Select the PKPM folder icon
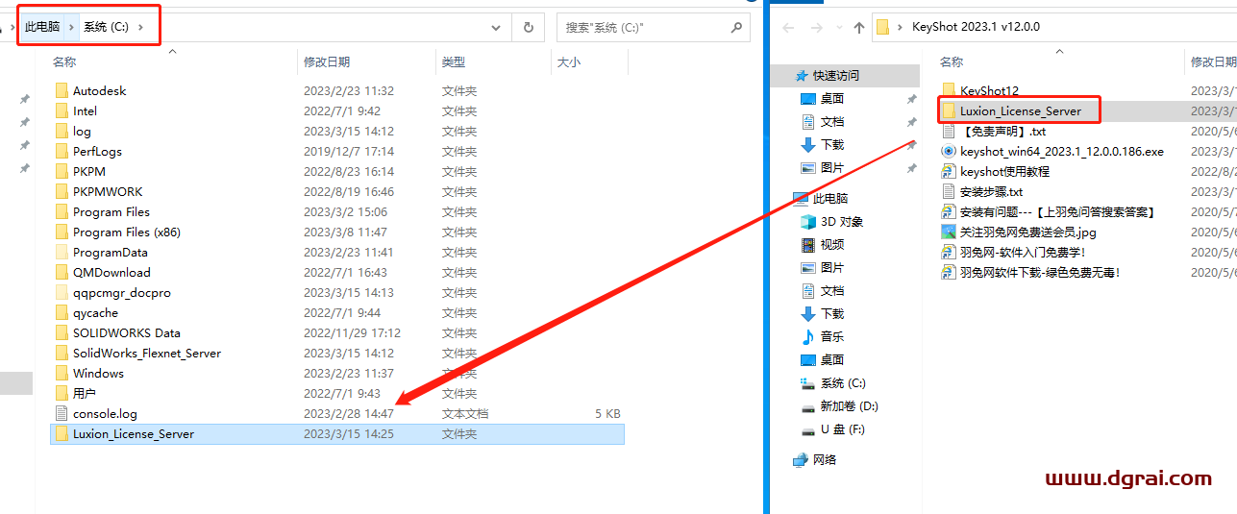Viewport: 1237px width, 514px height. (x=62, y=171)
